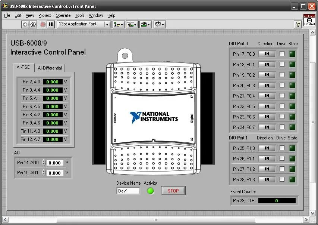This screenshot has height=225, width=318.
Task: Click the Activity green LED indicator
Action: [150, 191]
